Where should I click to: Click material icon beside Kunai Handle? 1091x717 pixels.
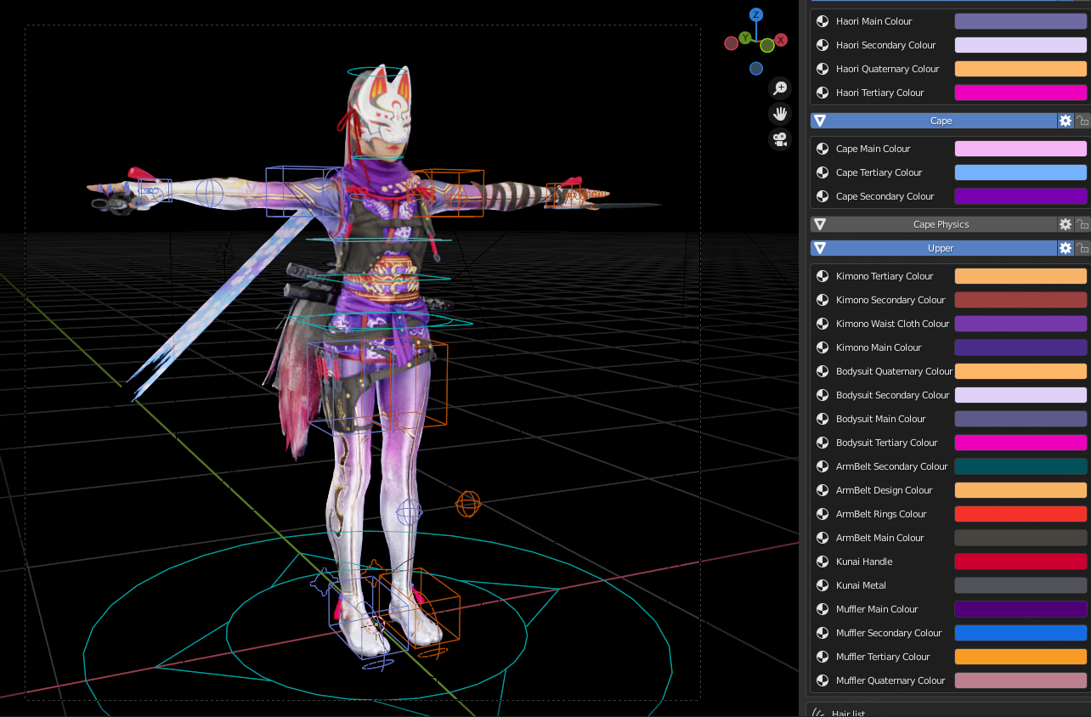click(x=822, y=562)
